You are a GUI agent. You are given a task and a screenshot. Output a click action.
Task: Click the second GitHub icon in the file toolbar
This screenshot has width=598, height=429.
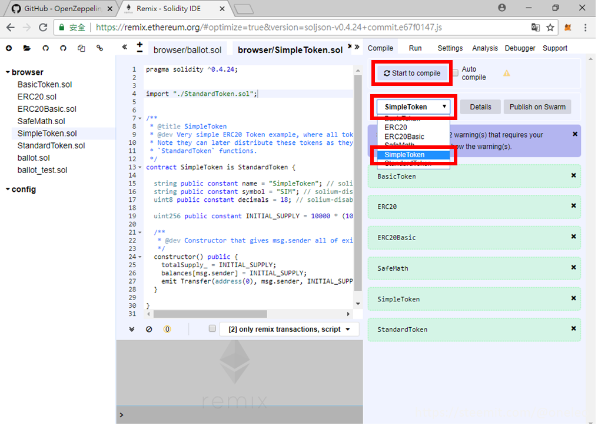tap(64, 48)
